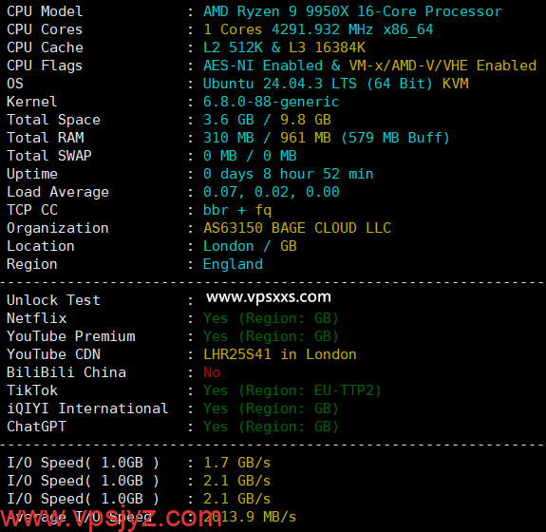Select the TikTok result 'Yes (Region: EU-TTP2)'
This screenshot has width=546, height=532.
point(292,390)
